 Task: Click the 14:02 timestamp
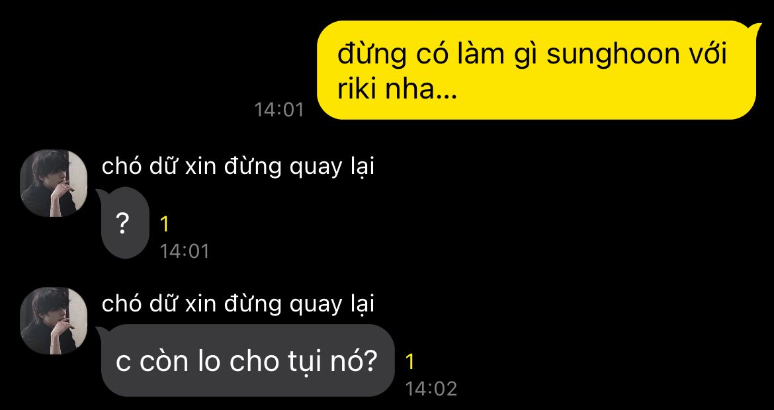coord(431,389)
